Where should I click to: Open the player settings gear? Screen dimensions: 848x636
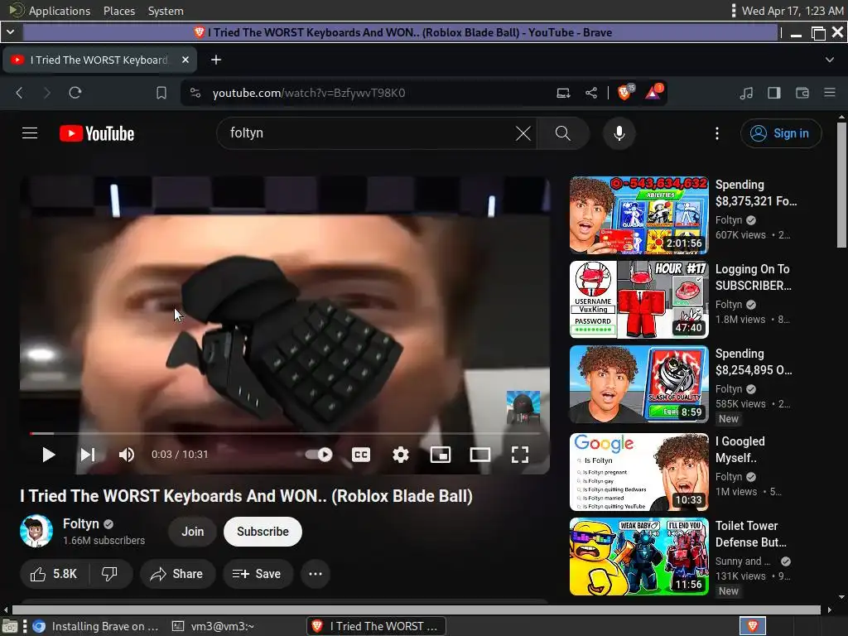click(x=400, y=455)
